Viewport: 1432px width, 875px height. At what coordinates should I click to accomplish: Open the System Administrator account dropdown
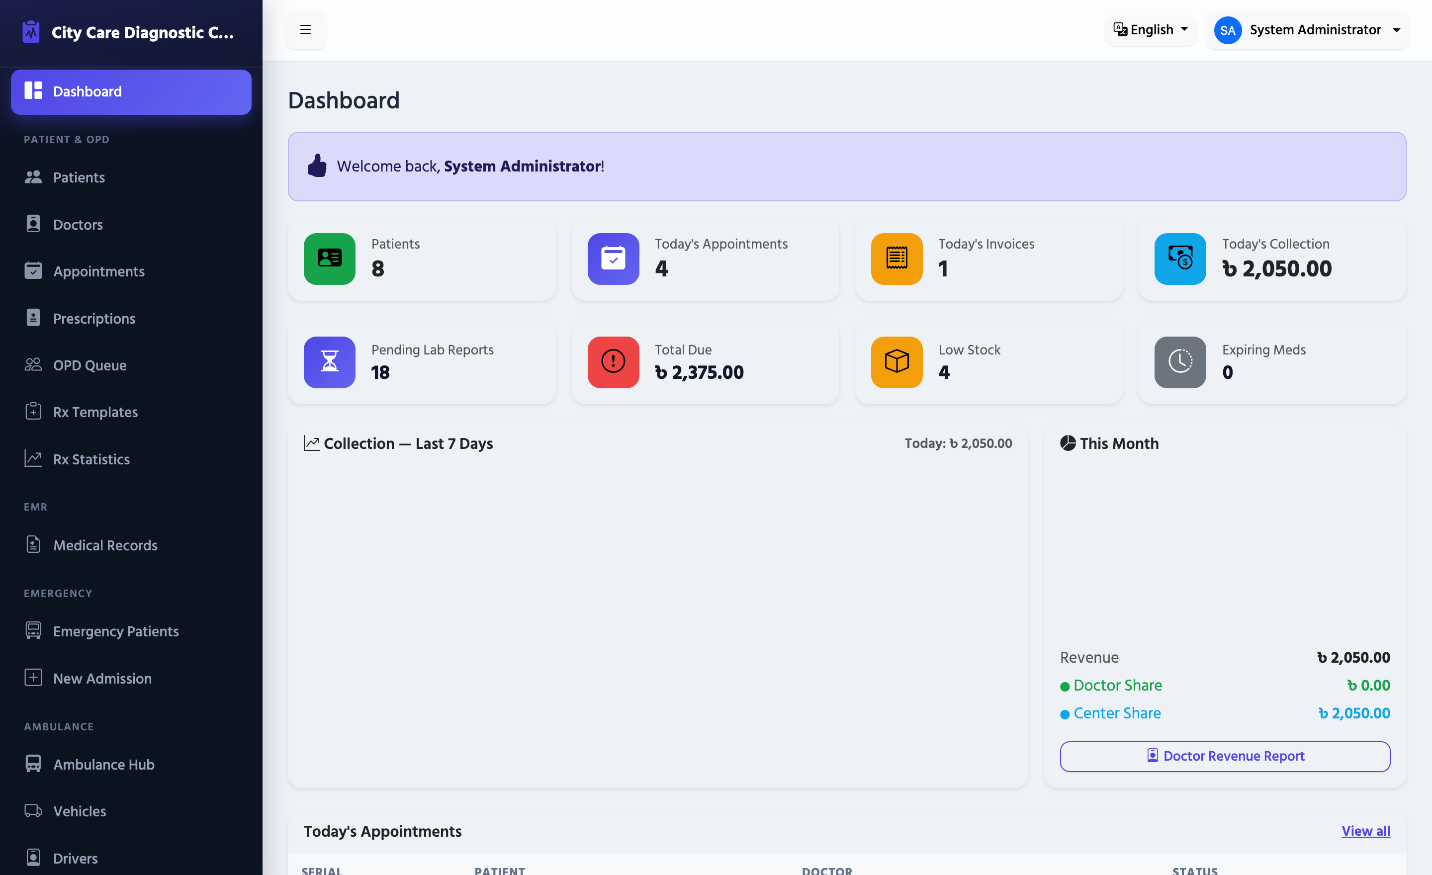(1307, 30)
